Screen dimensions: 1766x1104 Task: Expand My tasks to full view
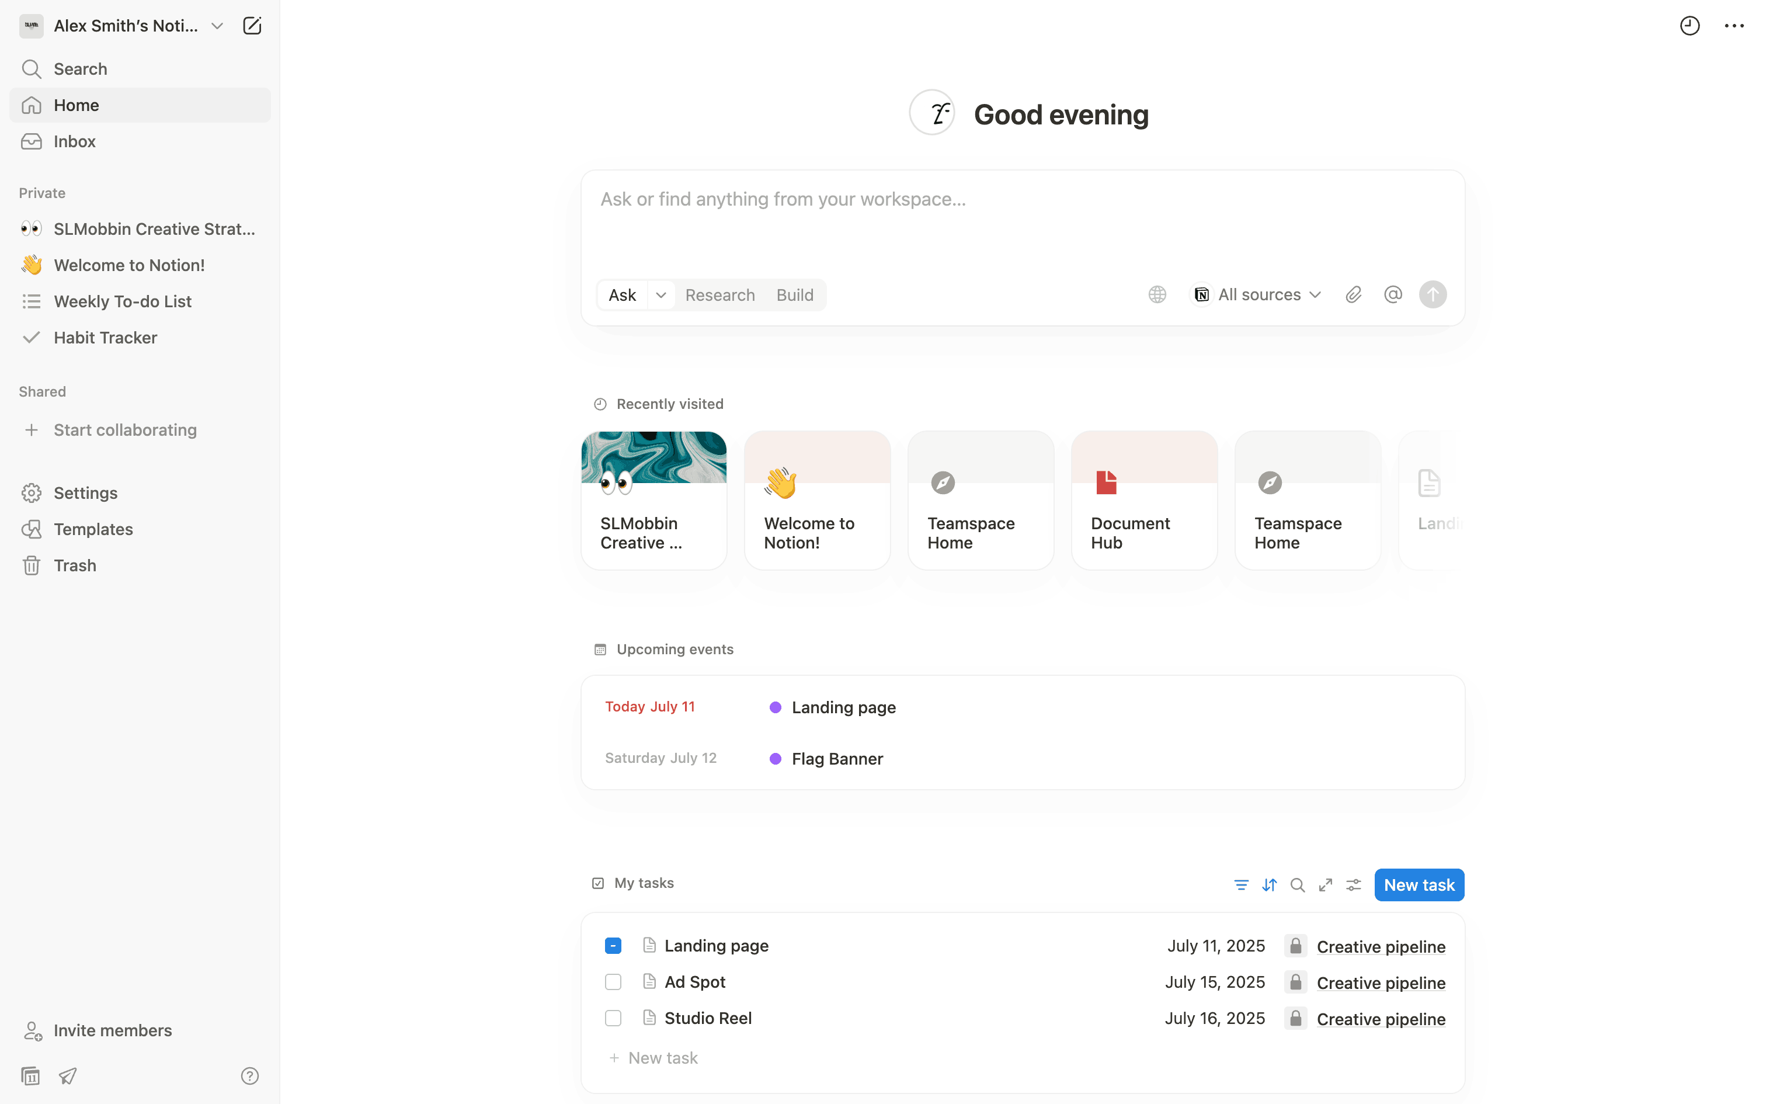(x=1325, y=885)
